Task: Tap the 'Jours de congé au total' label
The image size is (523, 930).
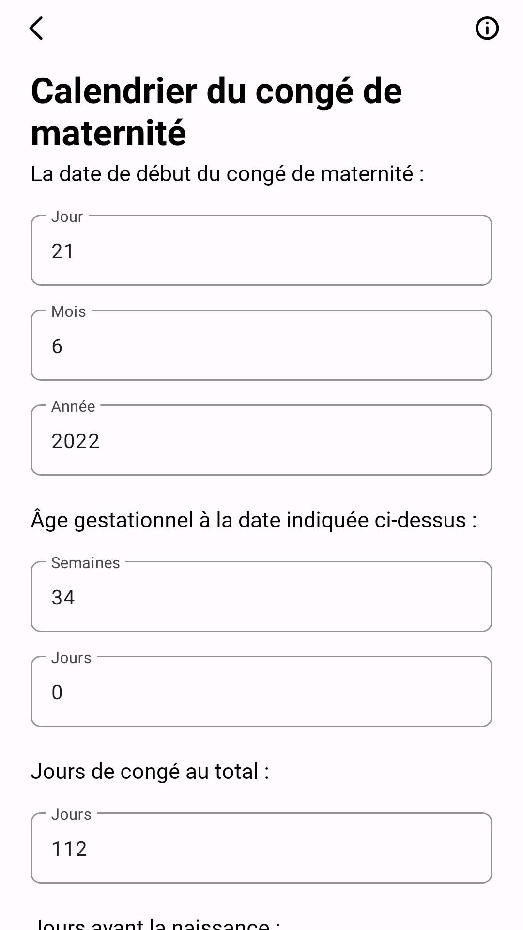Action: point(150,771)
